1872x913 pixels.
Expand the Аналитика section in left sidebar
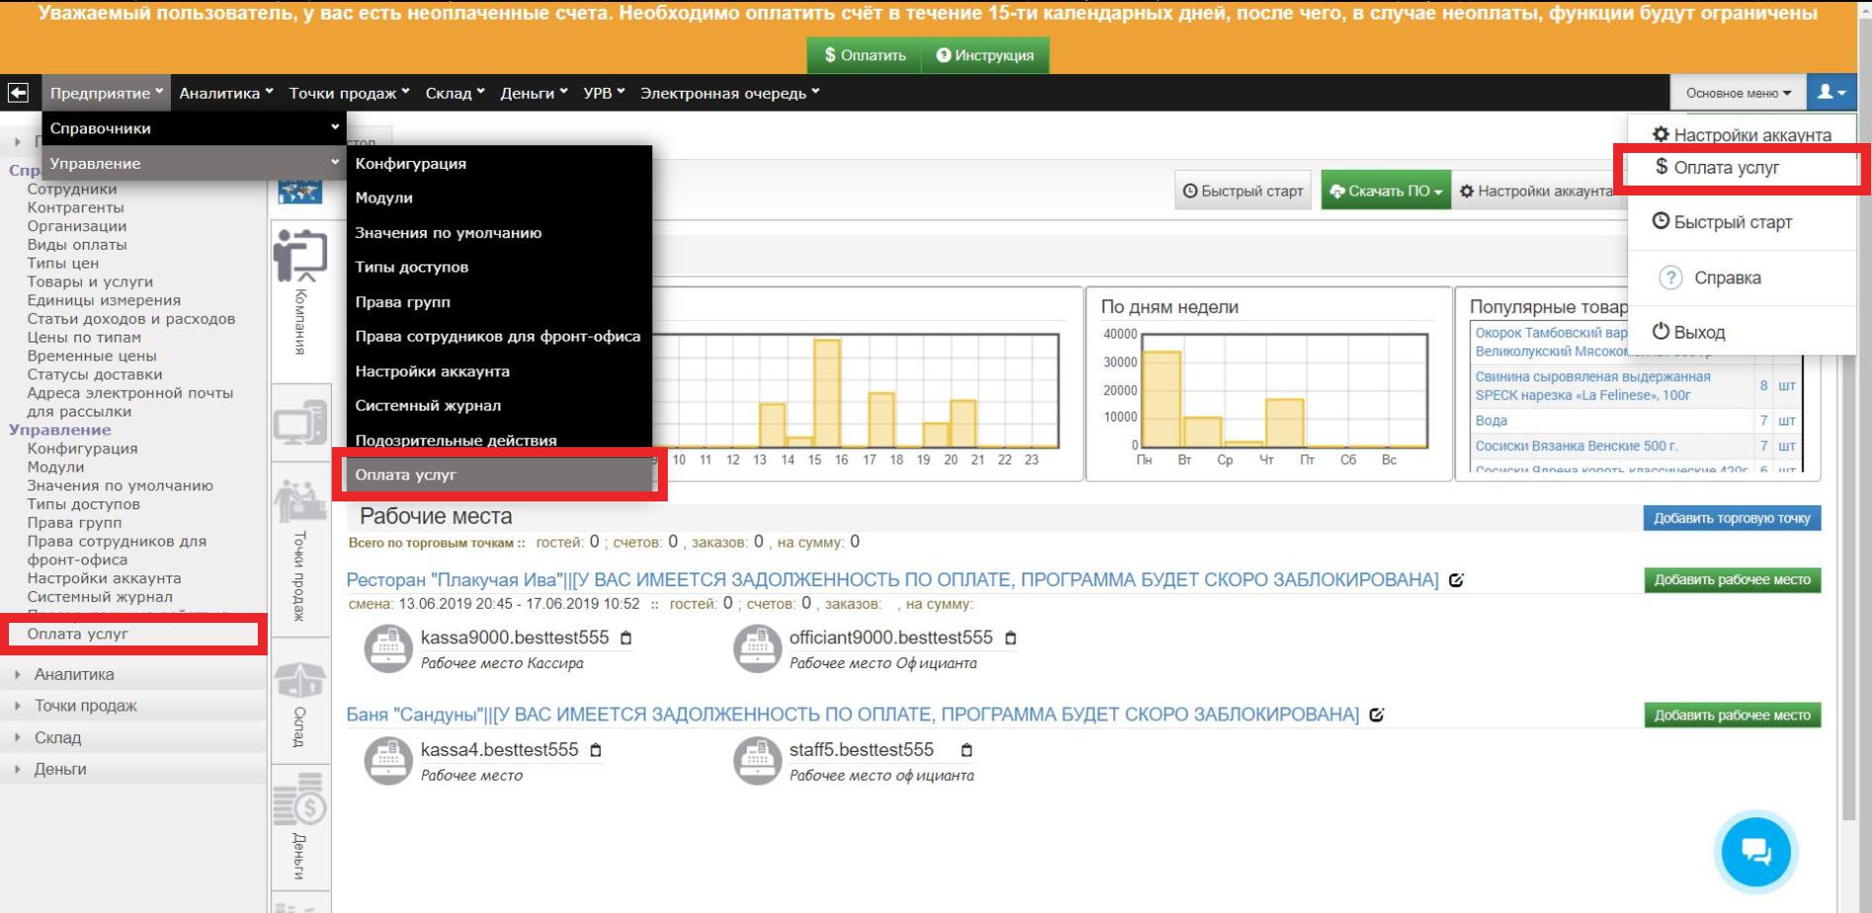click(74, 674)
